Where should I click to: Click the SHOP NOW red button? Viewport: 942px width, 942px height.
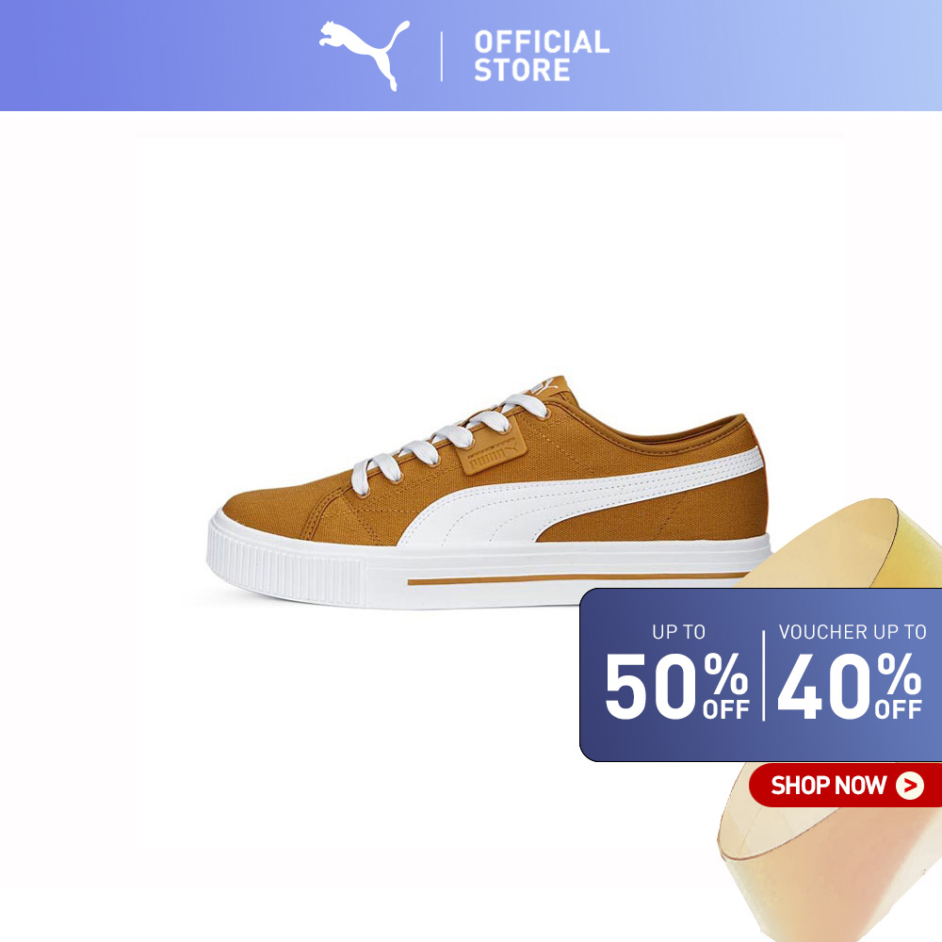[x=845, y=786]
